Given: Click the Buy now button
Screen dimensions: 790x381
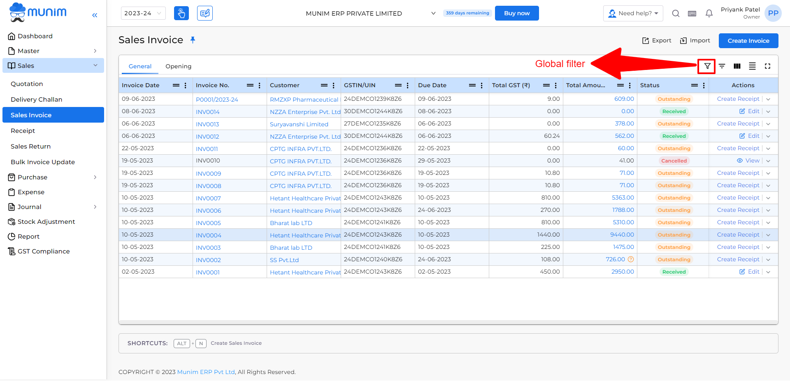Looking at the screenshot, I should click(x=517, y=13).
